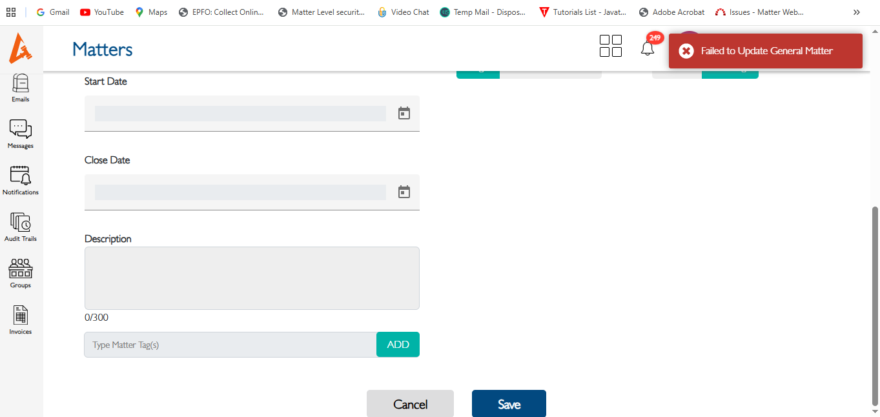The height and width of the screenshot is (417, 880).
Task: Open the Close Date calendar picker
Action: 404,192
